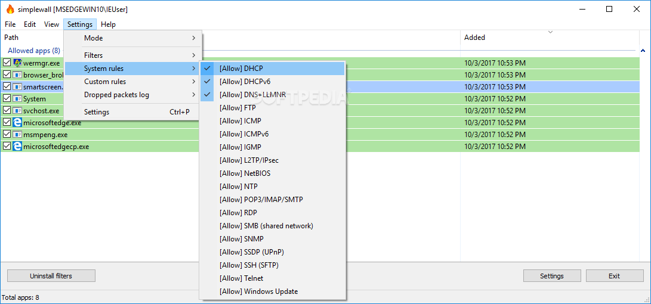Uncheck the microsoftedgecp.exe checkbox

click(7, 147)
